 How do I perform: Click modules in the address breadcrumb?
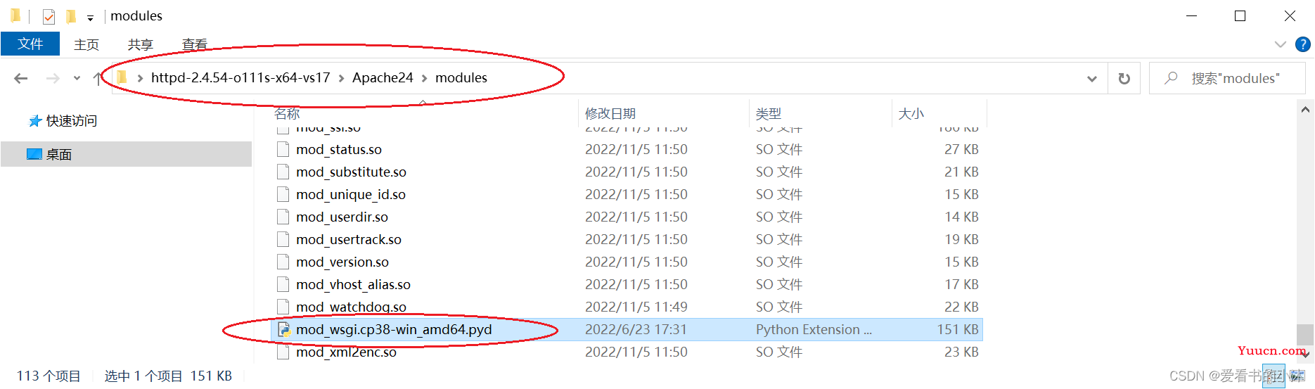point(461,77)
